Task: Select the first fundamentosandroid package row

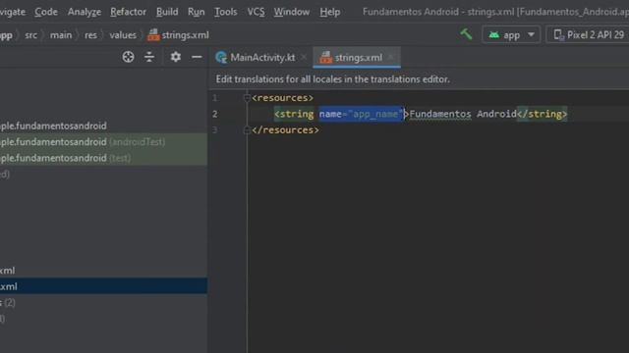Action: (x=103, y=126)
